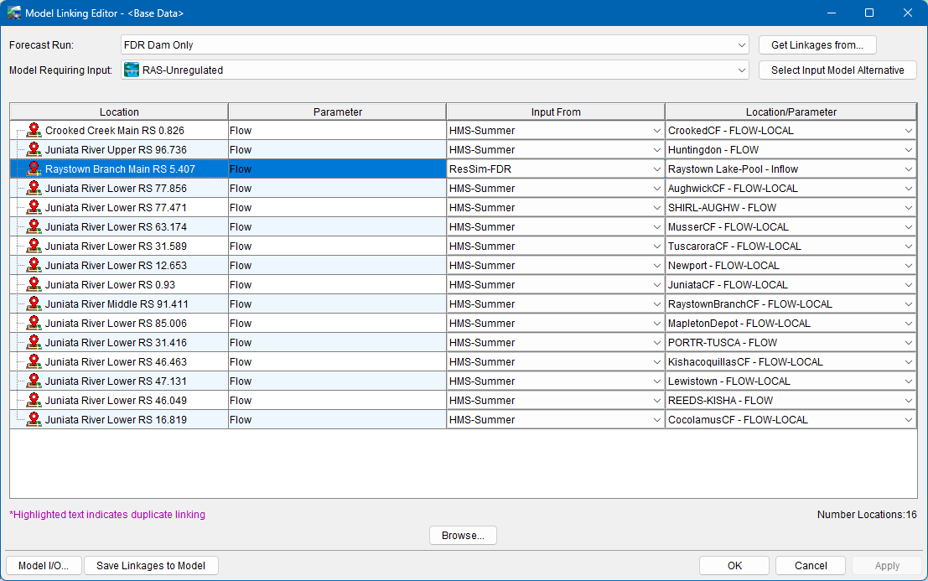Click the pin icon next to Juniata River Upper RS 96.736
The image size is (928, 581).
coord(34,149)
